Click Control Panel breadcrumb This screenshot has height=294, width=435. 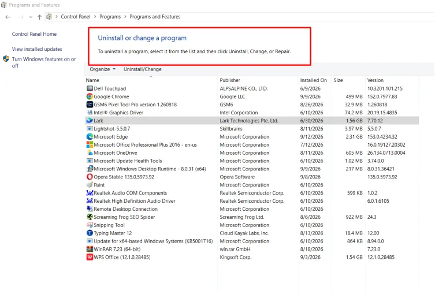[x=76, y=17]
